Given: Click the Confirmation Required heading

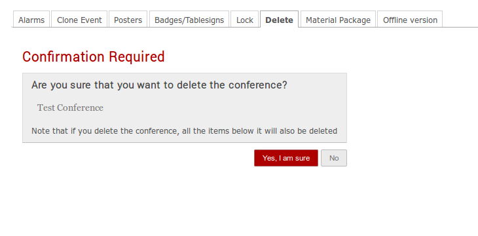Looking at the screenshot, I should click(94, 57).
